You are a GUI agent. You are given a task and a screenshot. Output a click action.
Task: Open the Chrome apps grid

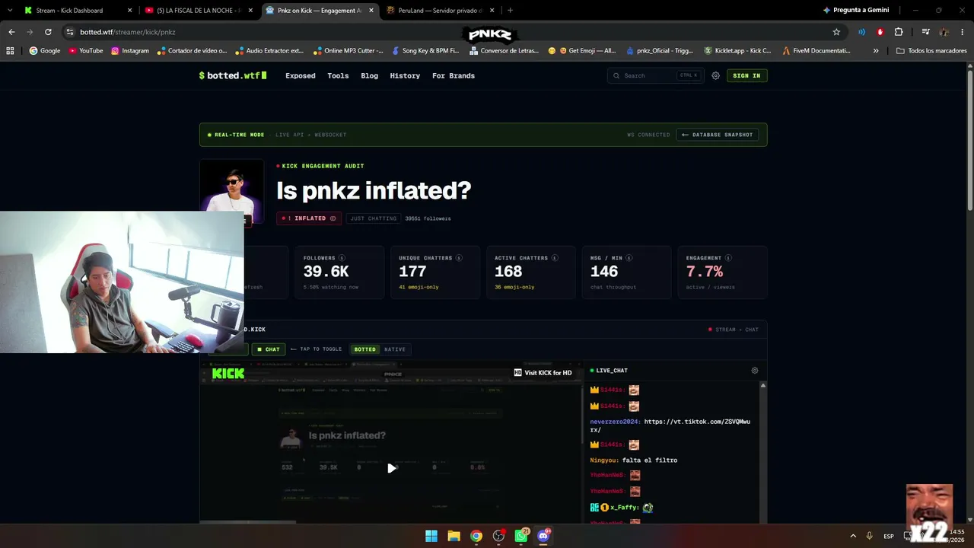click(10, 51)
